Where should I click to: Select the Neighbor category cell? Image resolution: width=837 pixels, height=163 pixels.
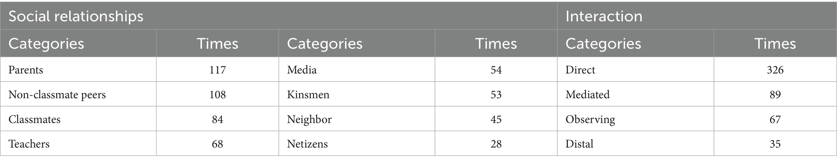(309, 119)
